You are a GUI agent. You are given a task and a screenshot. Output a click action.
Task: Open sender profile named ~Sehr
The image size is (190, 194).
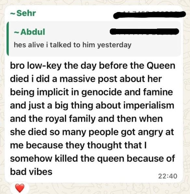click(x=23, y=13)
